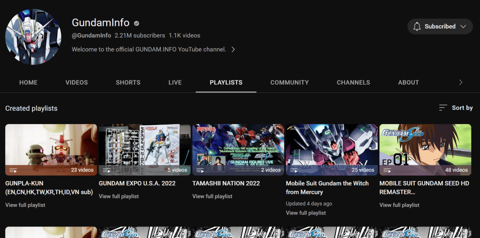The height and width of the screenshot is (238, 480).
Task: Click the GUNPLA-KUN playlist title
Action: pos(49,188)
